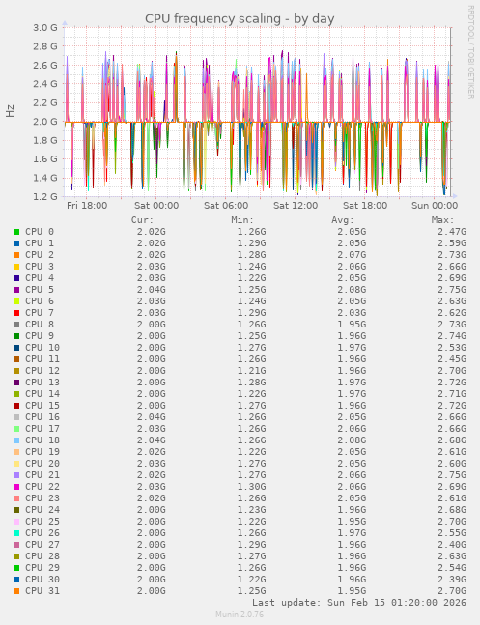Click the 'Sat 06:00' time axis label
480x625 pixels.
226,206
